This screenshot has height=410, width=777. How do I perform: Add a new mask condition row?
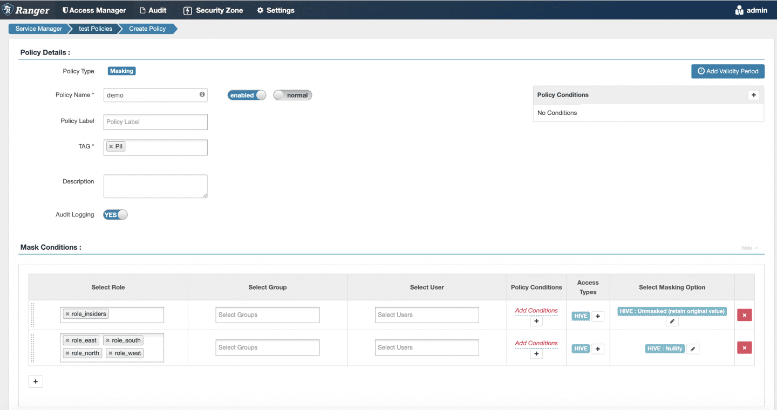click(36, 381)
